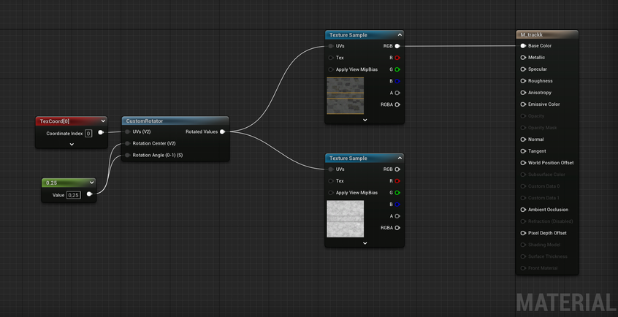Open the TexCoord[0] node header dropdown
Image resolution: width=618 pixels, height=317 pixels.
[x=103, y=121]
